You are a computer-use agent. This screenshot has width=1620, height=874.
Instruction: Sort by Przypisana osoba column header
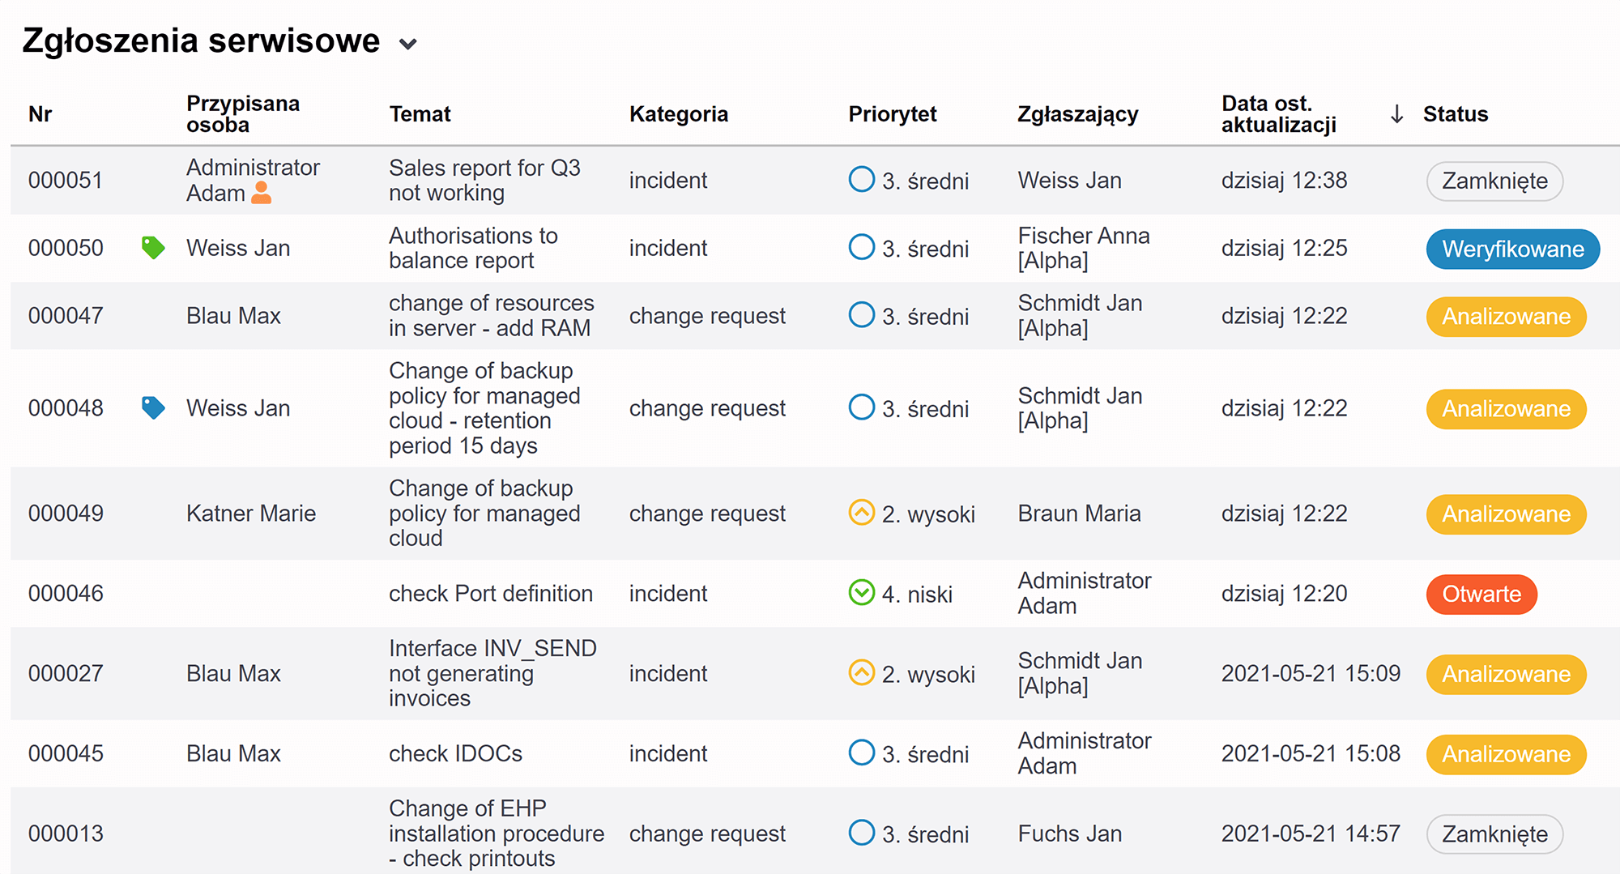pos(243,114)
